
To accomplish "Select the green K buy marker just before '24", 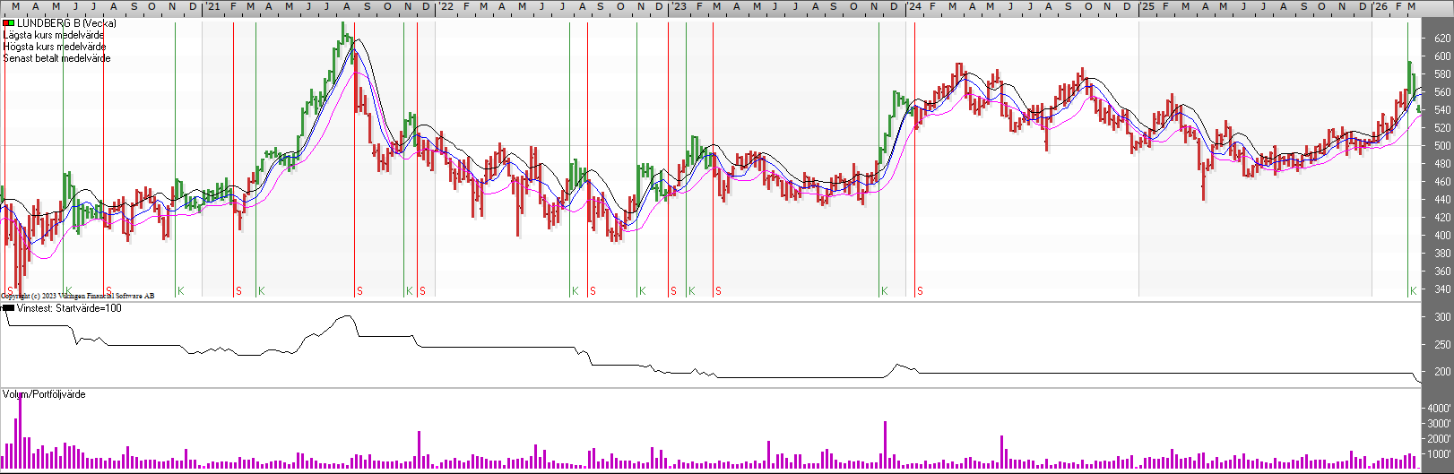I will [884, 291].
